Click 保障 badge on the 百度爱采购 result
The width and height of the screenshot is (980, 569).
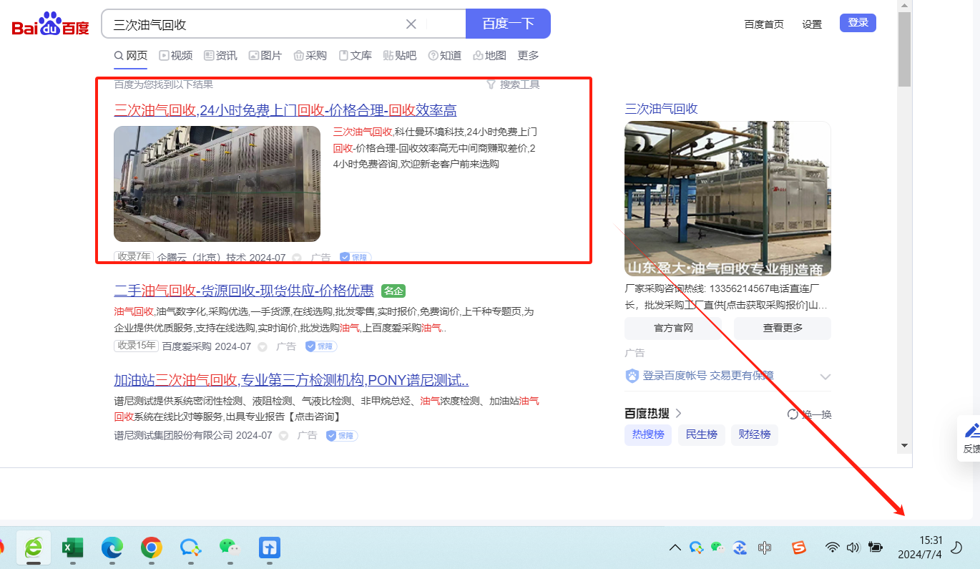[320, 346]
